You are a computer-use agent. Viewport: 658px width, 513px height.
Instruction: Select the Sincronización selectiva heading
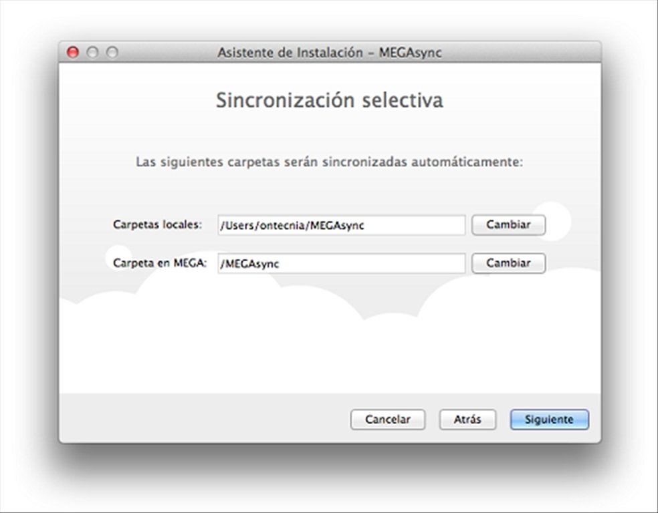tap(330, 100)
